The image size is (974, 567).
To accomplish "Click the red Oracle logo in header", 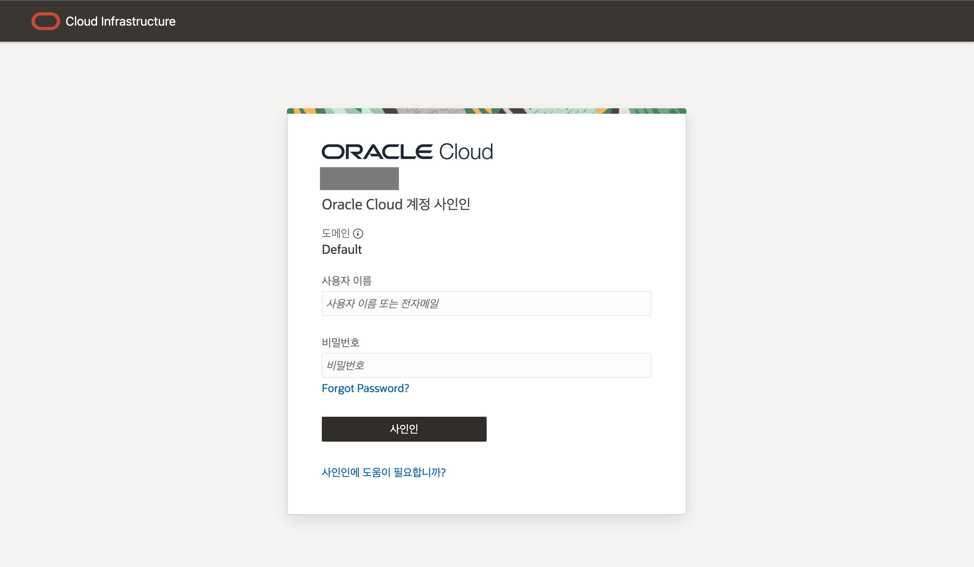I will pyautogui.click(x=45, y=21).
